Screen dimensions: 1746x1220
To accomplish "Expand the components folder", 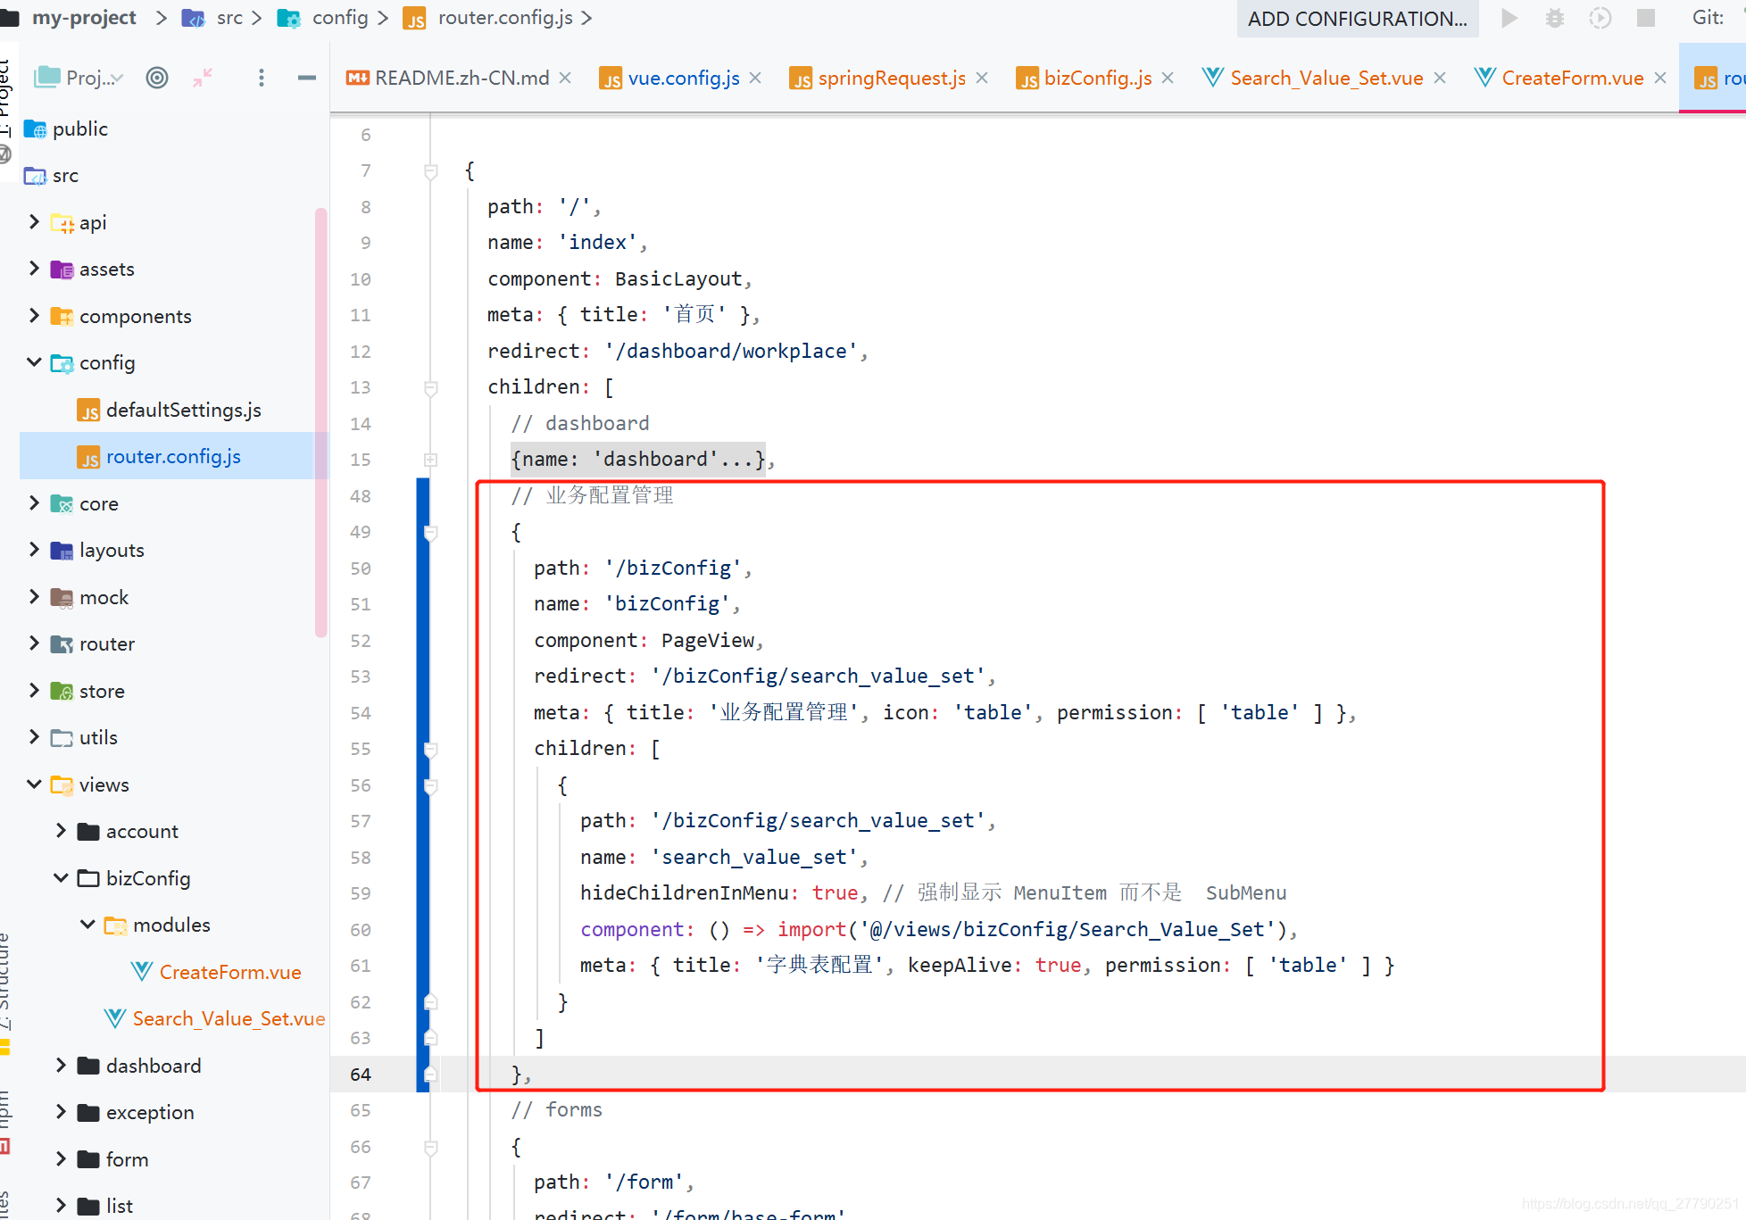I will tap(34, 316).
